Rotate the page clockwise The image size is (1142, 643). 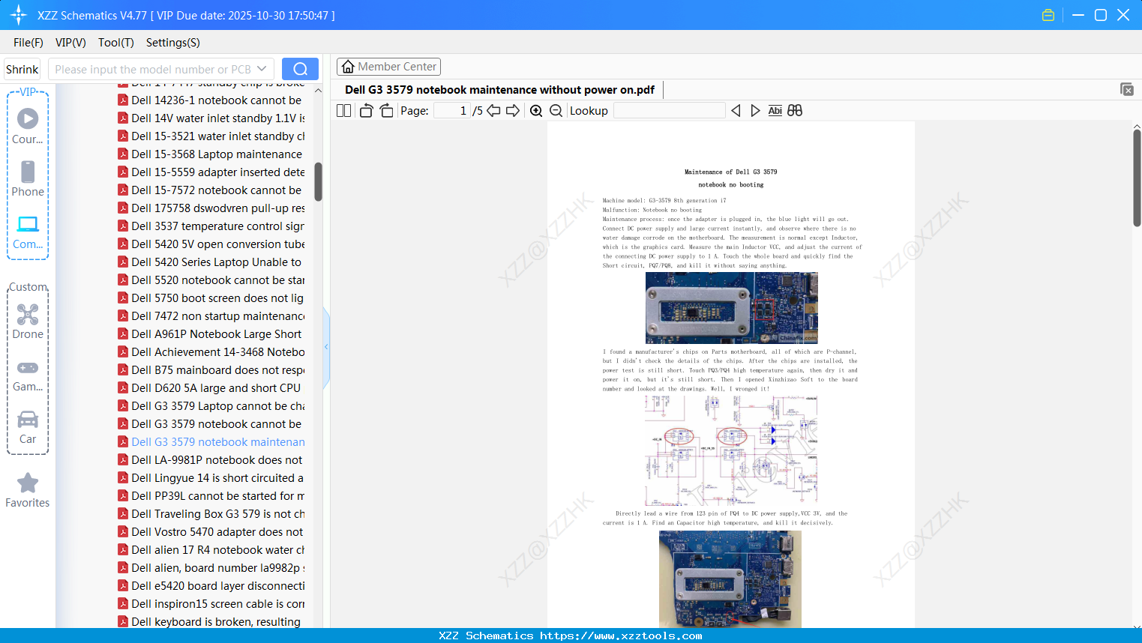[x=386, y=111]
